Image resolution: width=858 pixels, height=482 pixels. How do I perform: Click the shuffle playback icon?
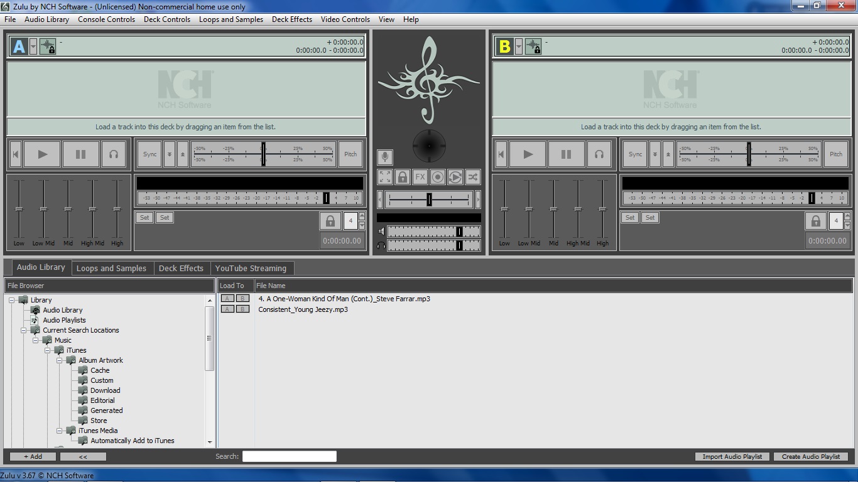tap(472, 177)
